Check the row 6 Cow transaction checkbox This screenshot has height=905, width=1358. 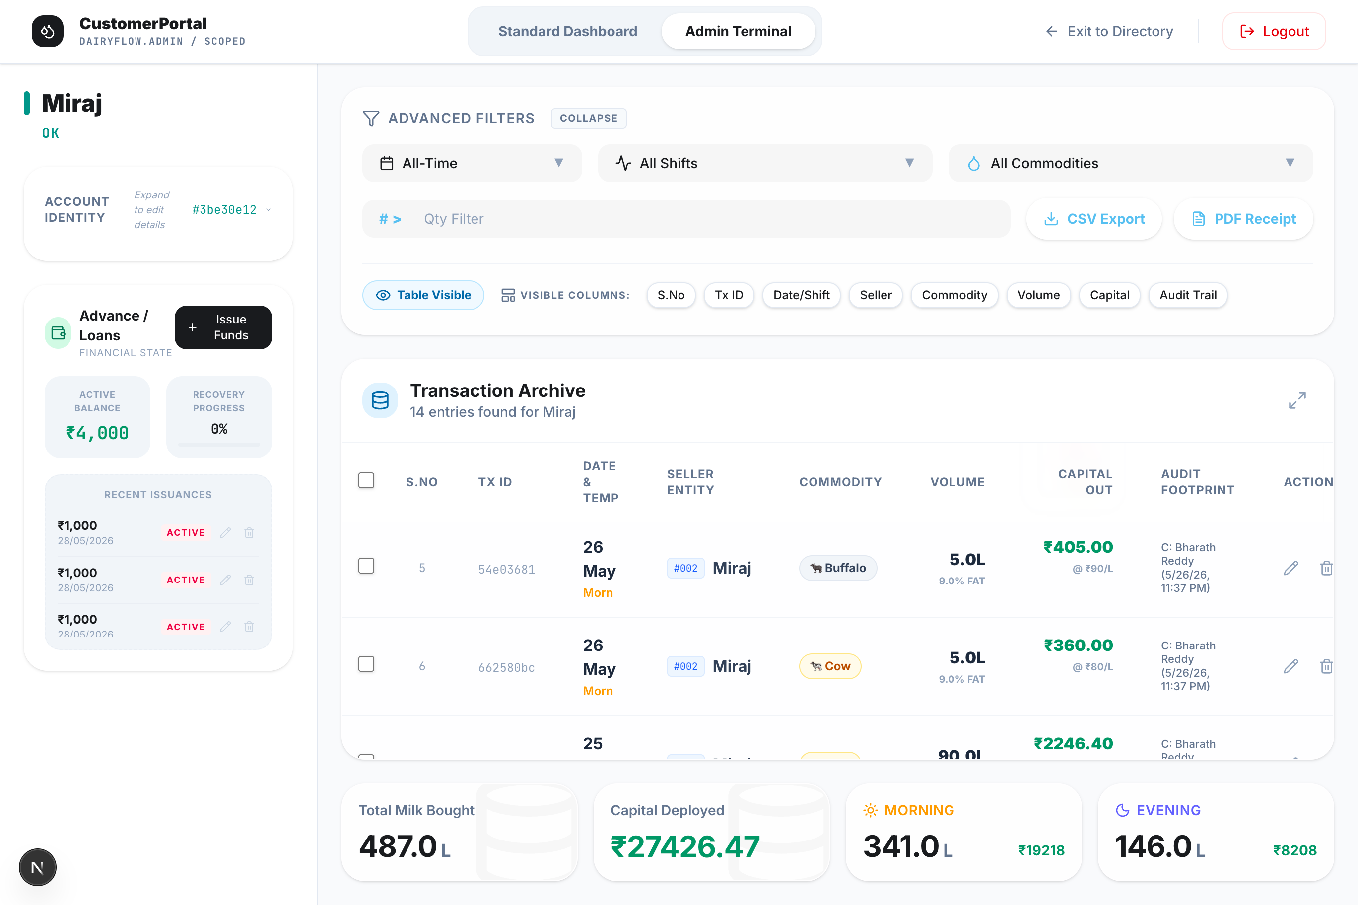tap(366, 664)
